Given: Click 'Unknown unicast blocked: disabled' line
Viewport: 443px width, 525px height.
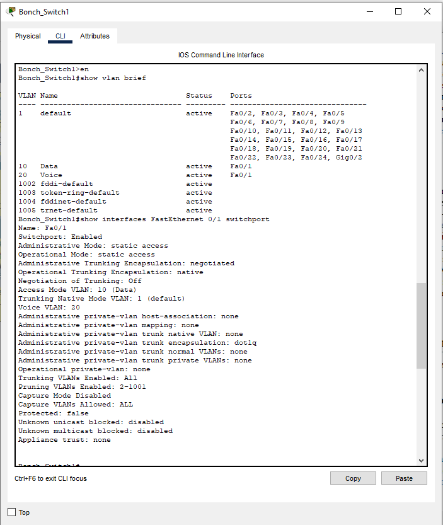Looking at the screenshot, I should pos(91,422).
